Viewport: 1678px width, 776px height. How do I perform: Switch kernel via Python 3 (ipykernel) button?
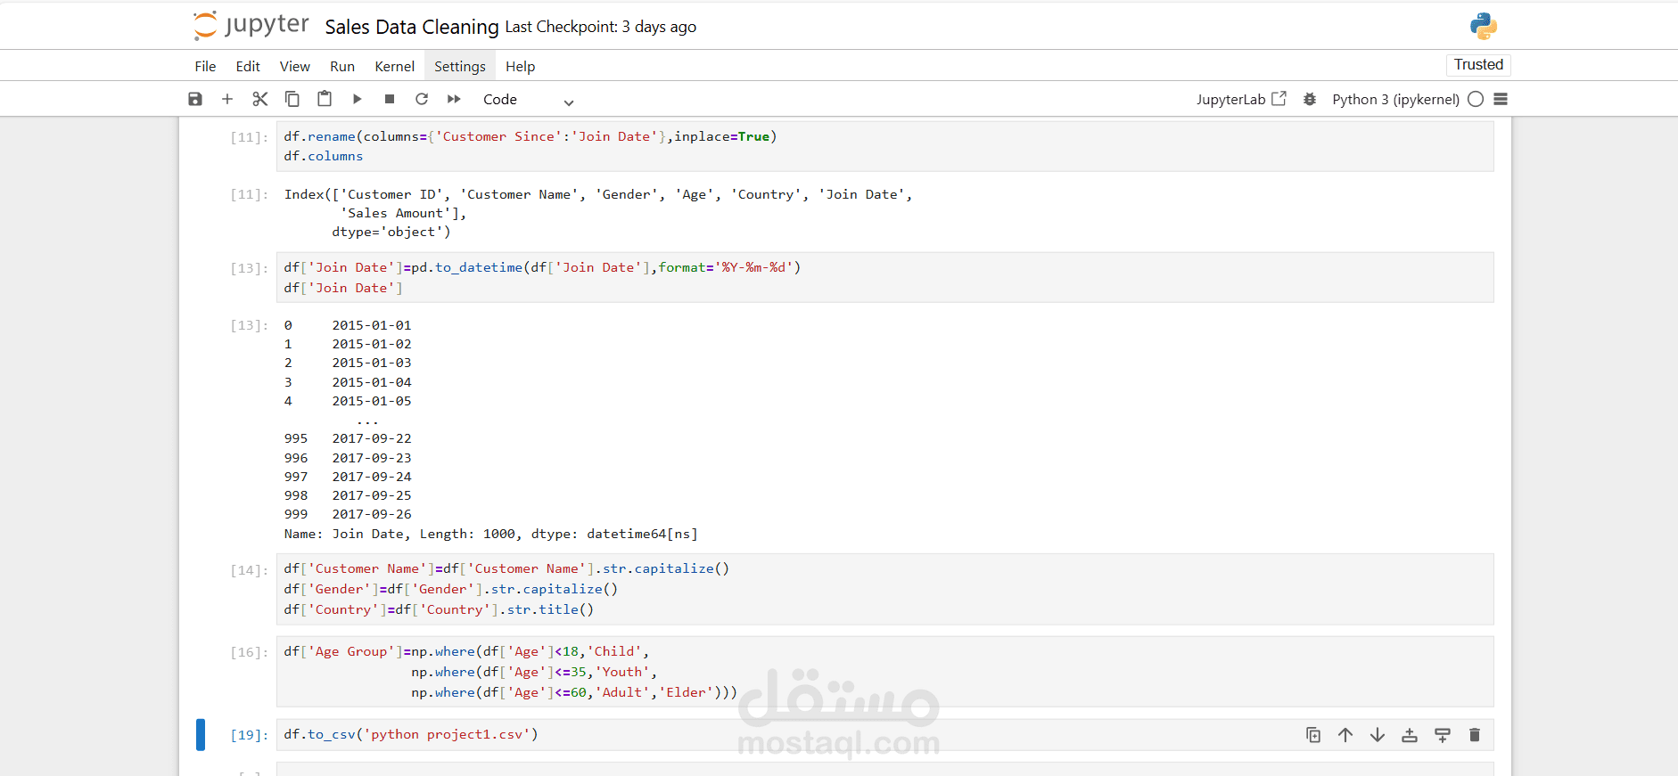point(1395,100)
